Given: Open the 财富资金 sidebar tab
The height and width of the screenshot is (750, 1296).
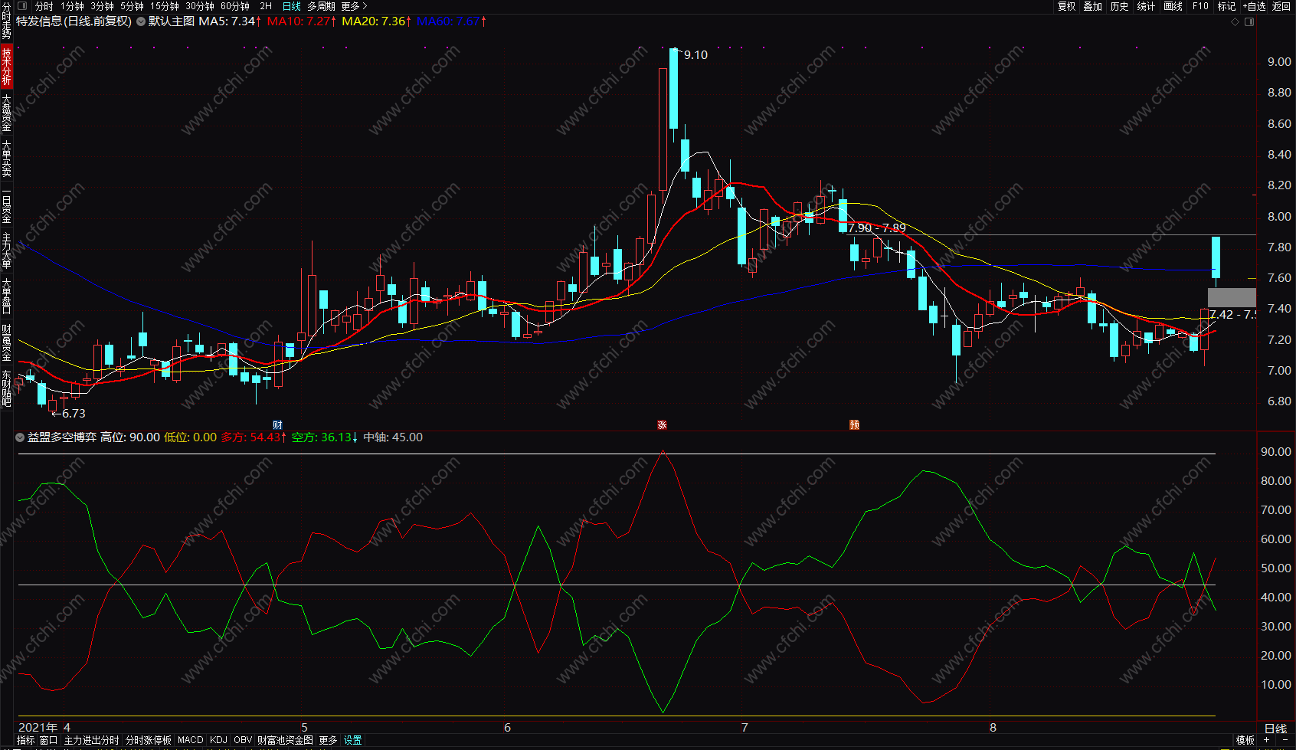Looking at the screenshot, I should point(6,343).
